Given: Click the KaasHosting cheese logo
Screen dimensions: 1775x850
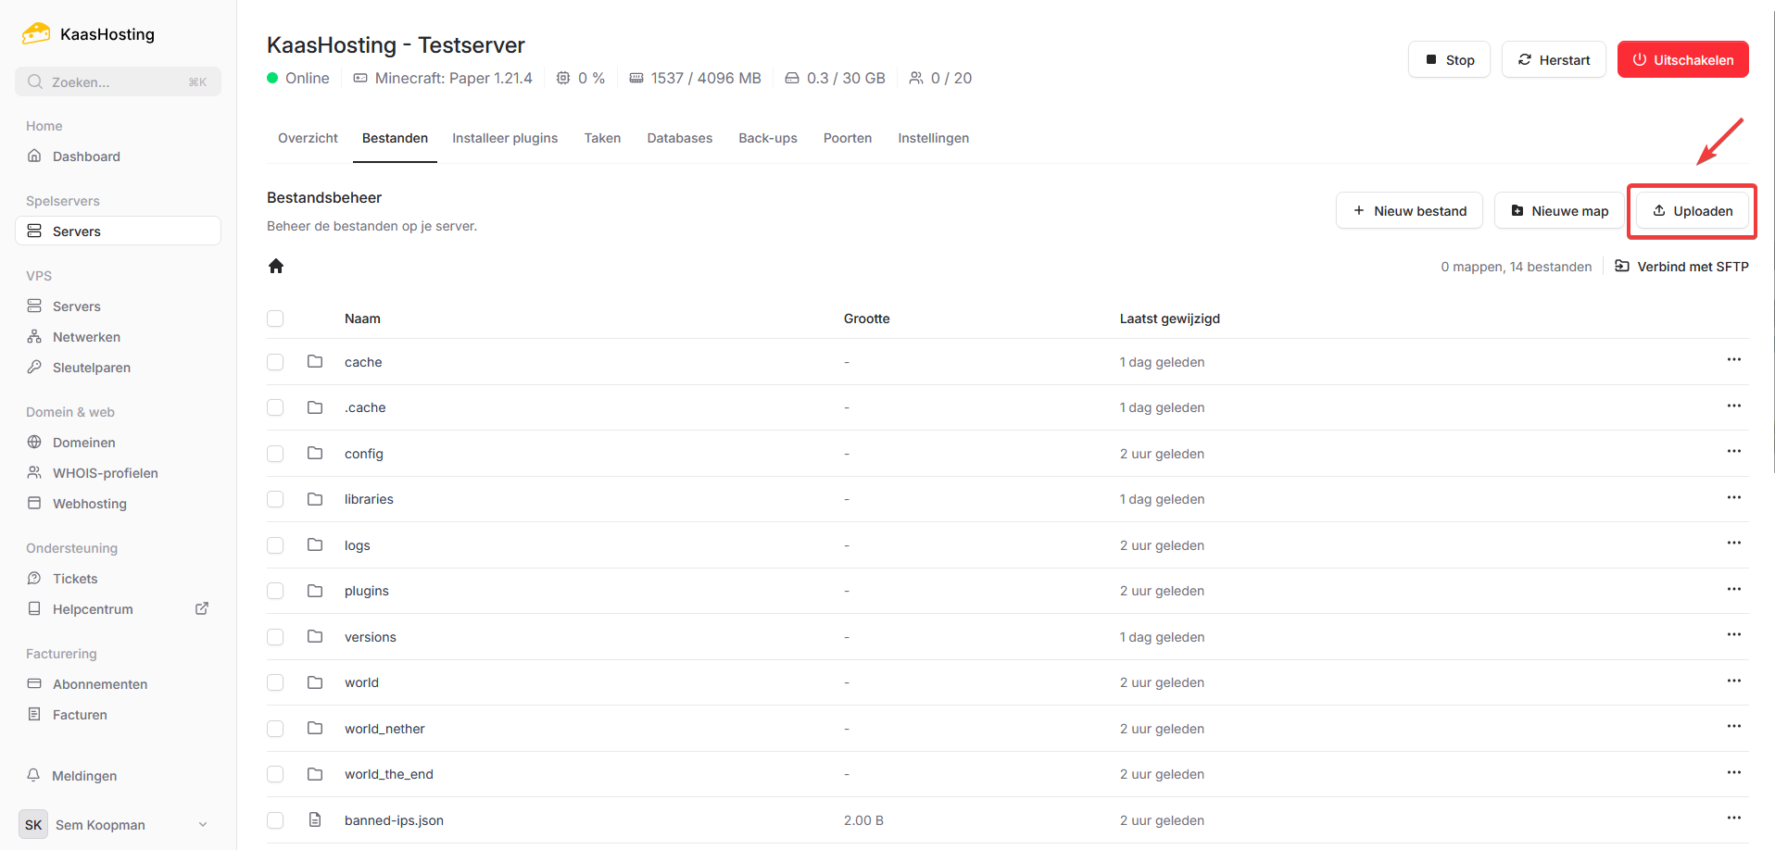Looking at the screenshot, I should (36, 34).
